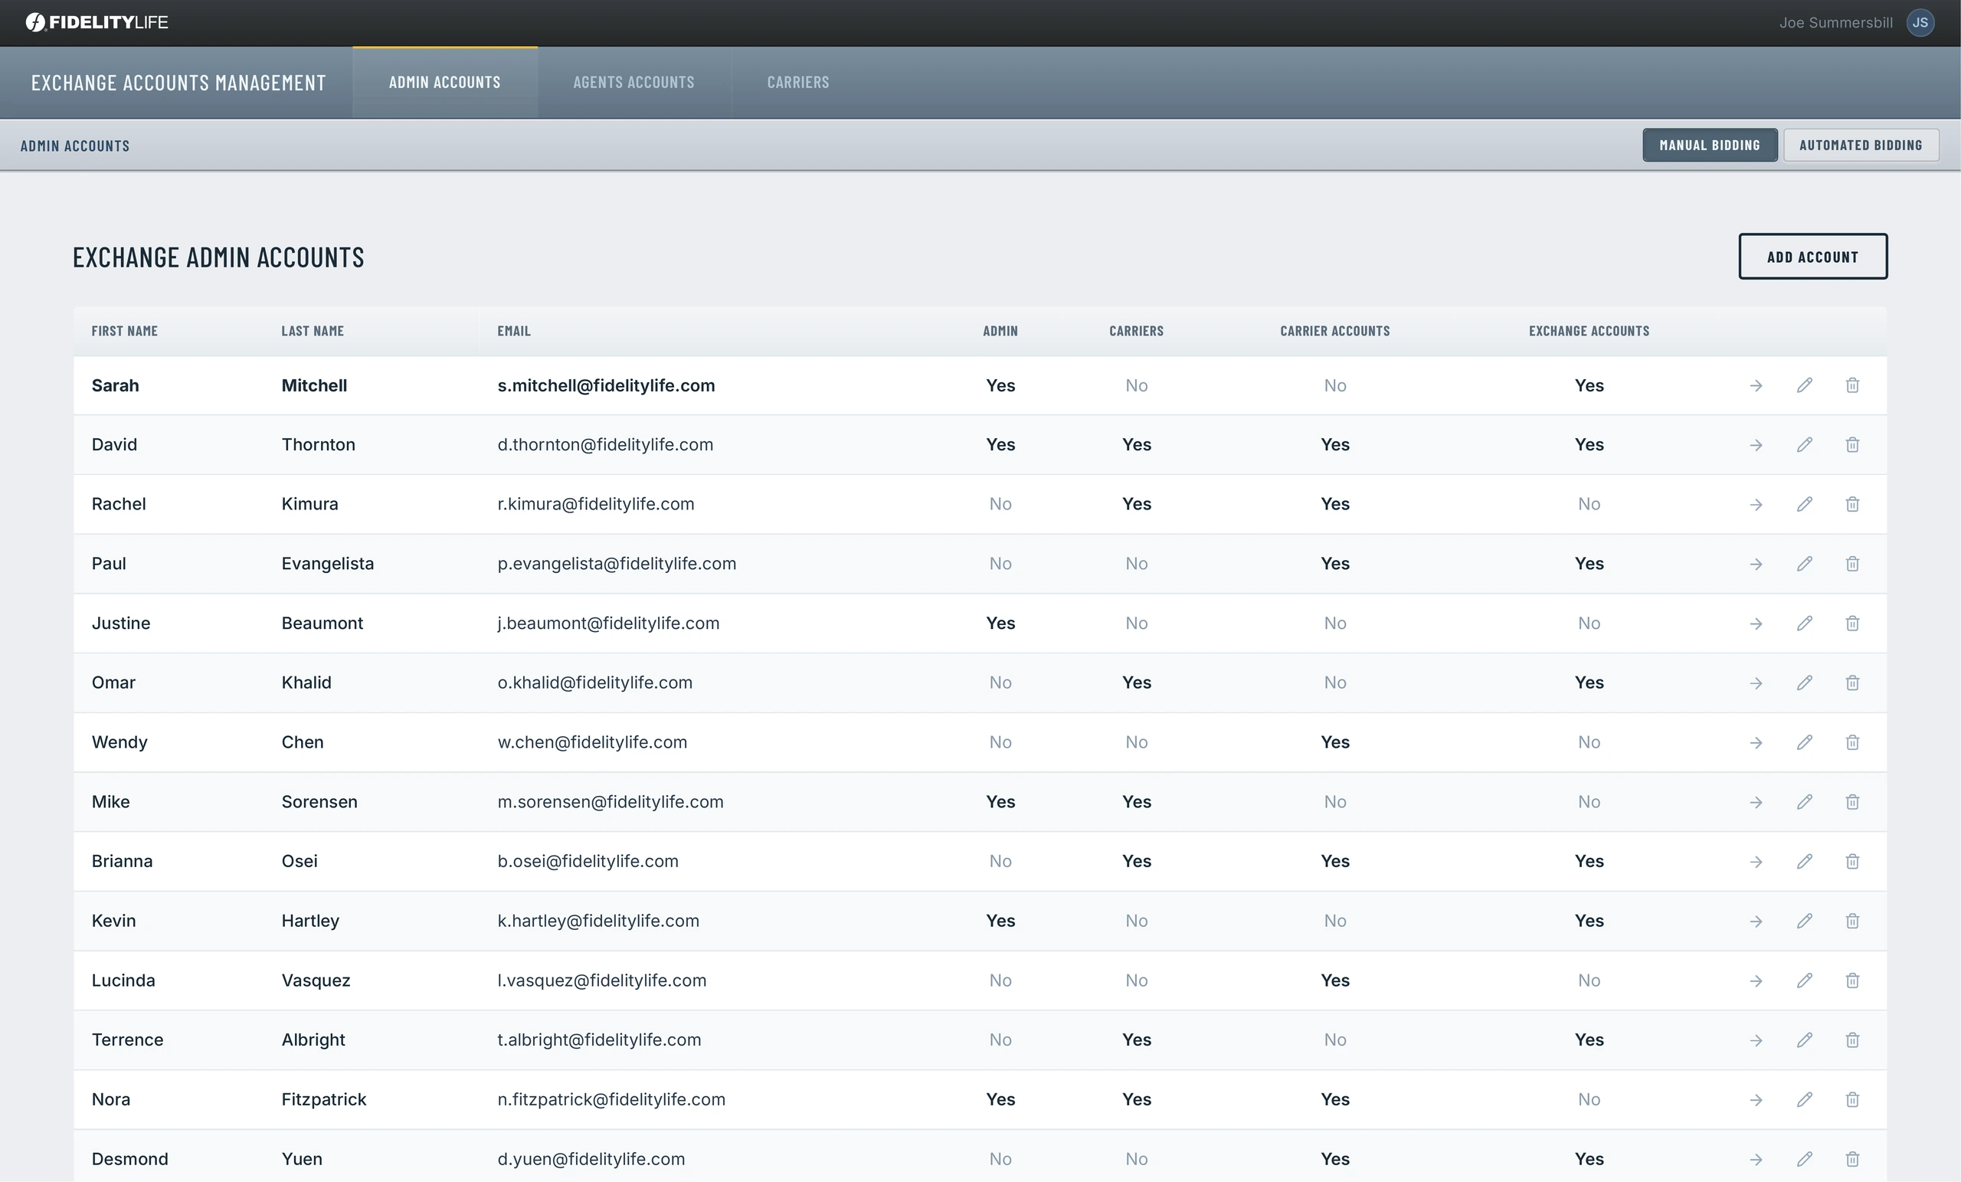
Task: Open the Agents Accounts tab
Action: [633, 83]
